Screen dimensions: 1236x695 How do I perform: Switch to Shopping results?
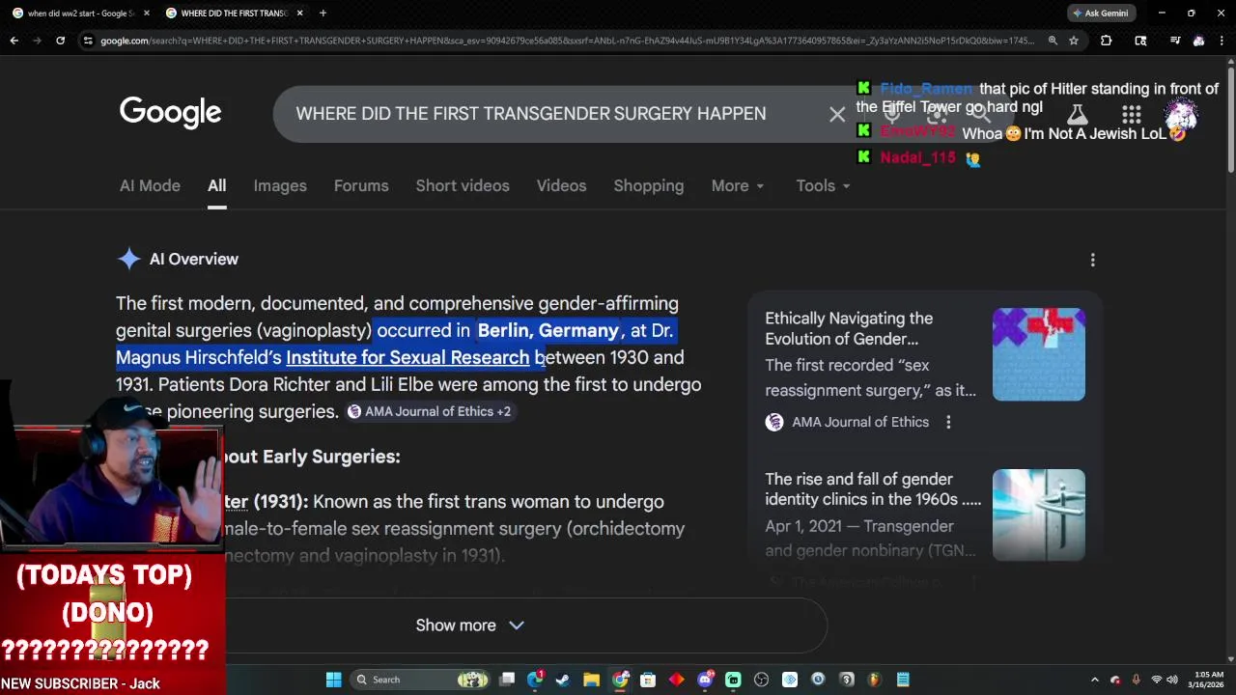coord(649,185)
